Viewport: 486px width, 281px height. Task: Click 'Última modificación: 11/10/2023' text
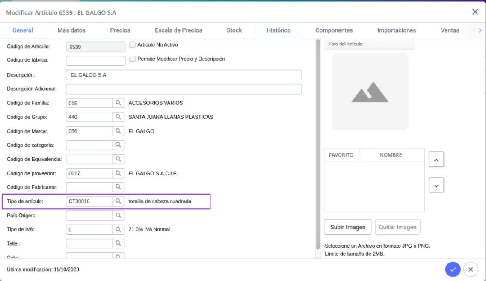tap(43, 269)
